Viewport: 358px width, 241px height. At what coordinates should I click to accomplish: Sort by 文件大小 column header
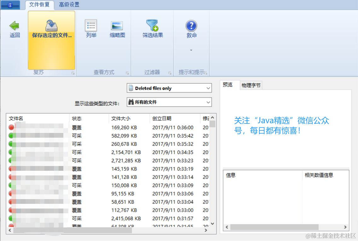[x=129, y=118]
